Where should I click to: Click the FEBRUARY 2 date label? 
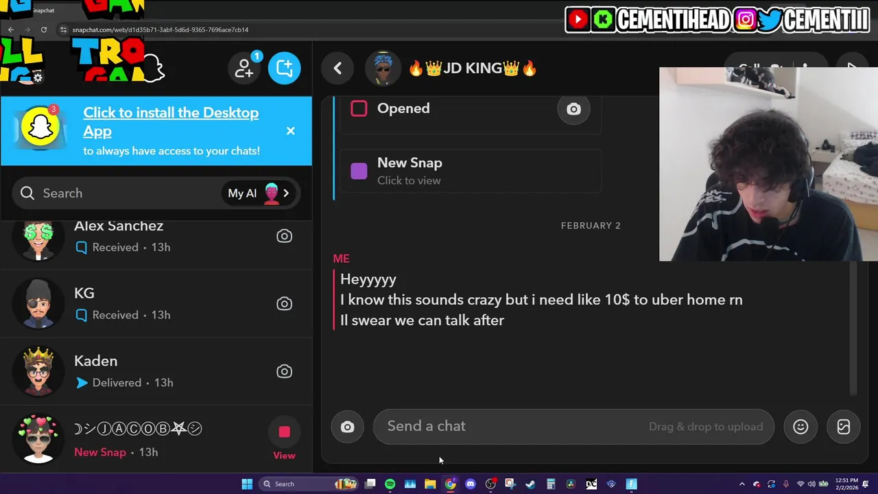(591, 226)
